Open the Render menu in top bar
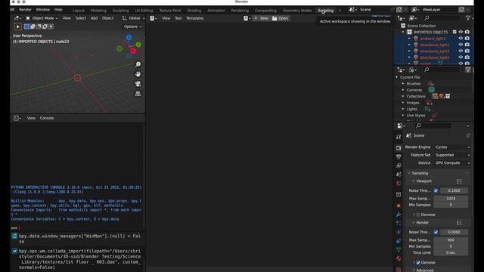The height and width of the screenshot is (272, 484). (x=25, y=10)
